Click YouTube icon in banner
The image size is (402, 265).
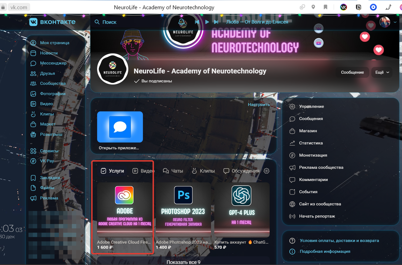(319, 43)
